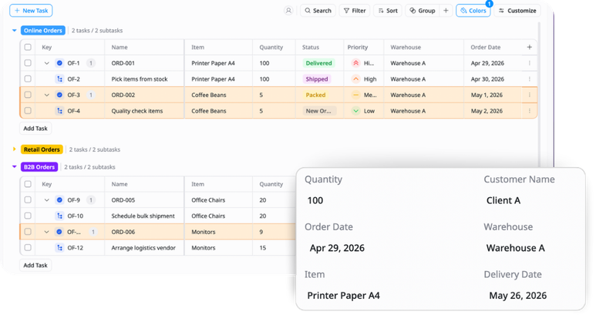The width and height of the screenshot is (596, 318).
Task: Click the High priority icon on OF-2 row
Action: tap(355, 79)
